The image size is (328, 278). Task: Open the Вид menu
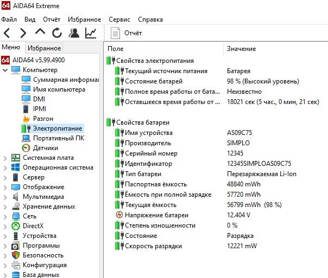[x=30, y=20]
